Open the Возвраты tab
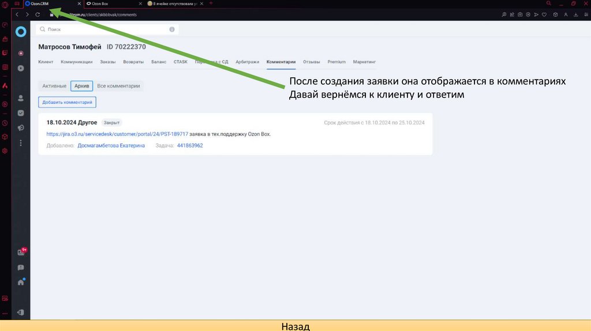The width and height of the screenshot is (591, 331). (133, 62)
